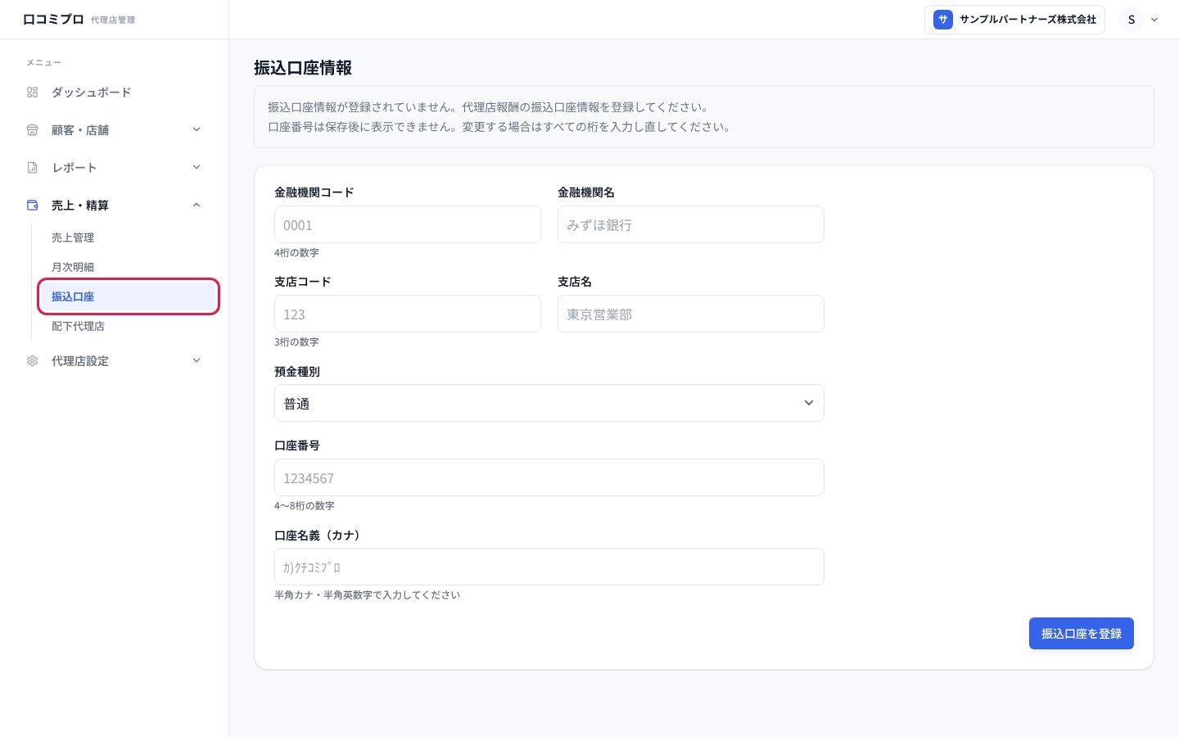Click the gear icon beside 代理店設定
Viewport: 1179px width, 737px height.
(33, 361)
